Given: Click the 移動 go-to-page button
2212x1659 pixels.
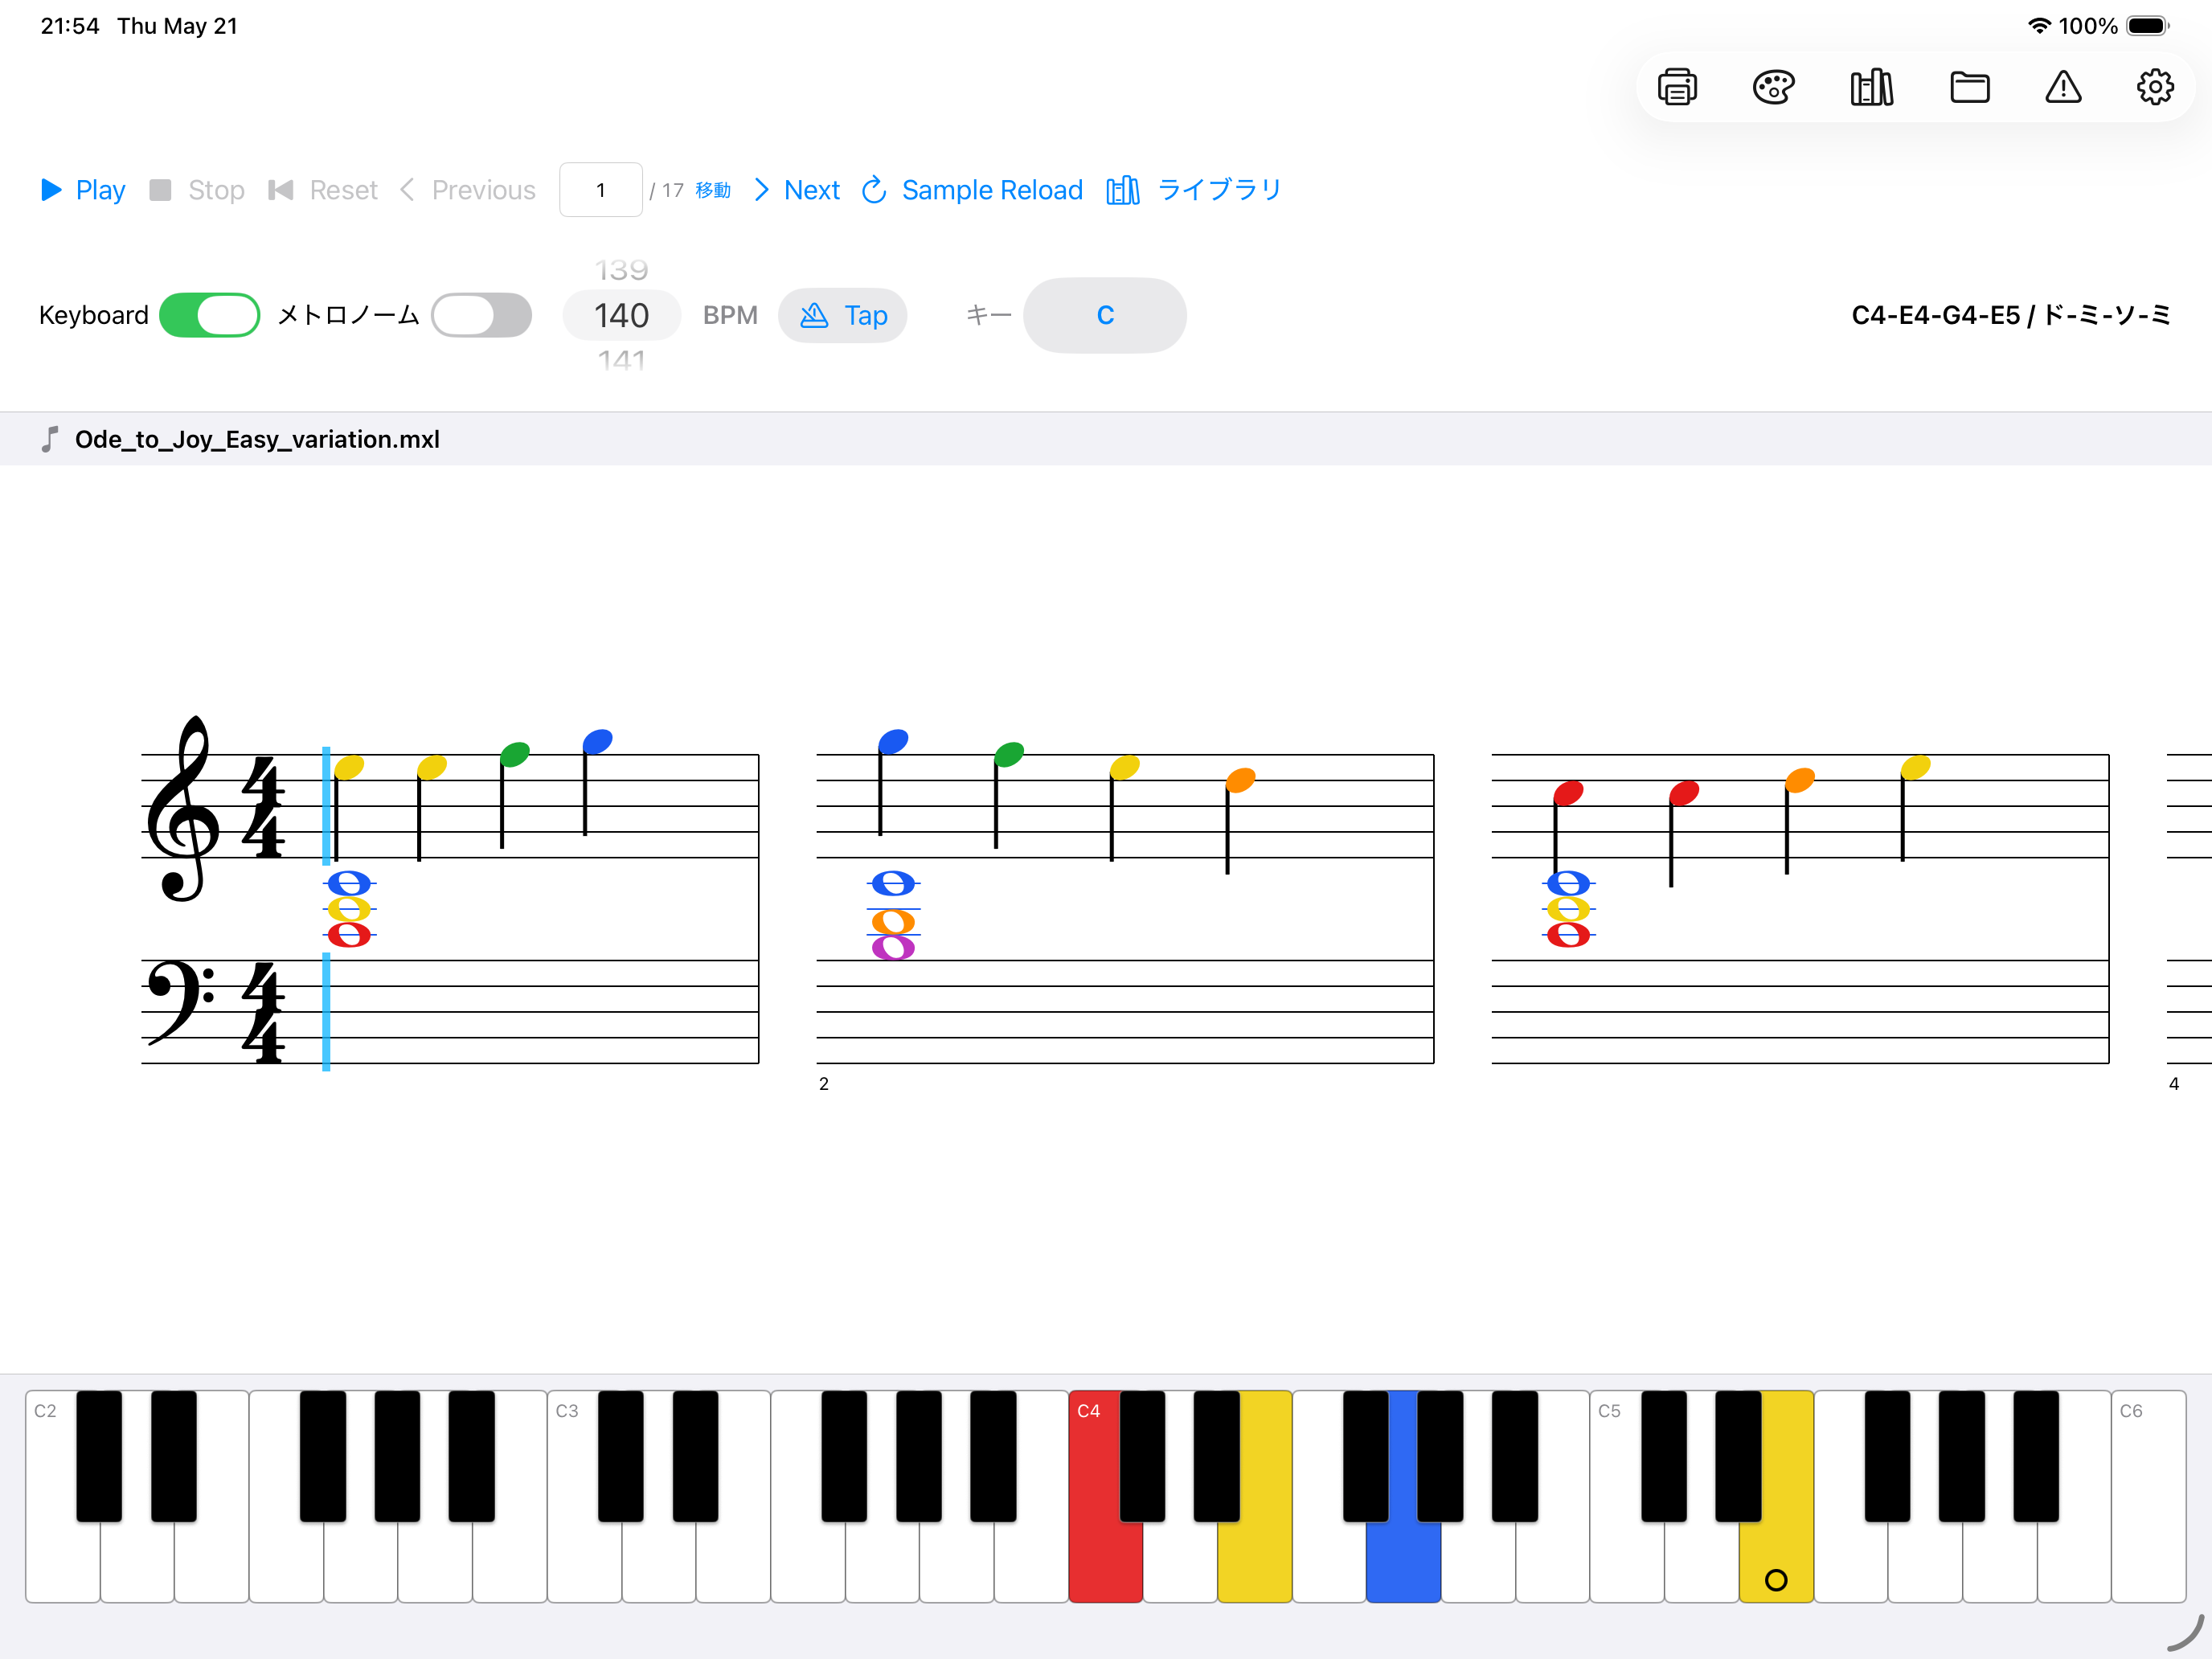Looking at the screenshot, I should pyautogui.click(x=713, y=190).
